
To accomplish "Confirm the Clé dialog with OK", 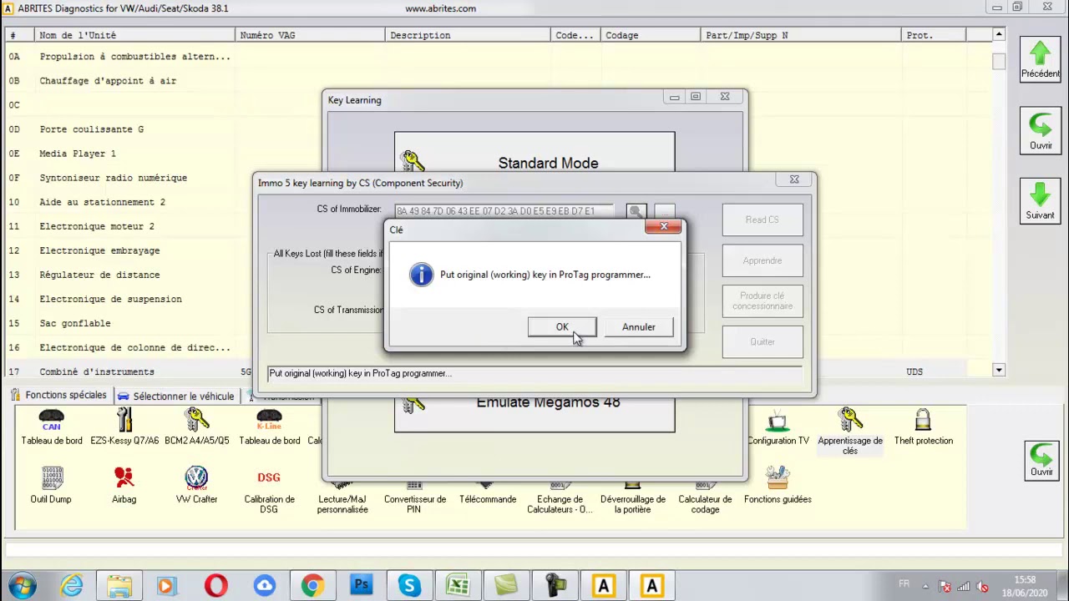I will (562, 327).
